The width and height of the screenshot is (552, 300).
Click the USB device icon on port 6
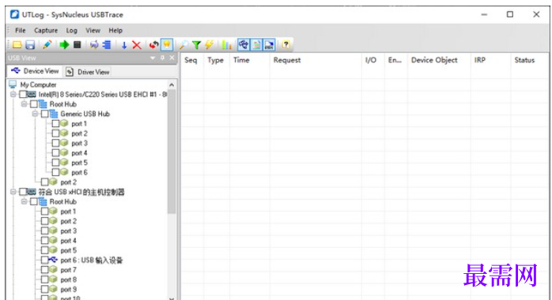coord(53,260)
